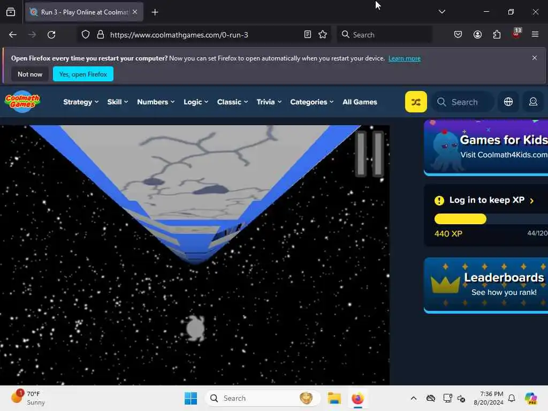Viewport: 548px width, 411px height.
Task: Close the Run 3 browser tab
Action: [x=135, y=12]
